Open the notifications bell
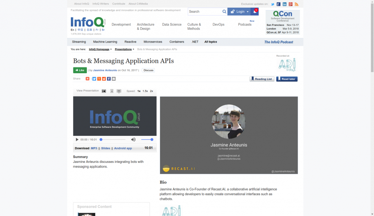This screenshot has width=374, height=216. coord(255,11)
